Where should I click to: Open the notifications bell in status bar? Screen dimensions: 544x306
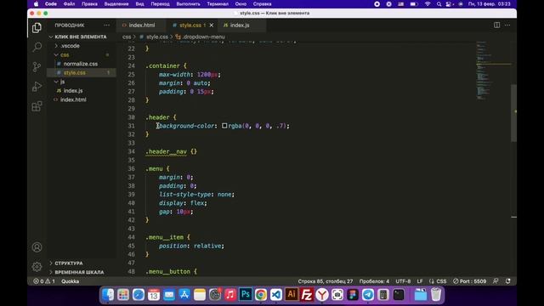pyautogui.click(x=508, y=281)
